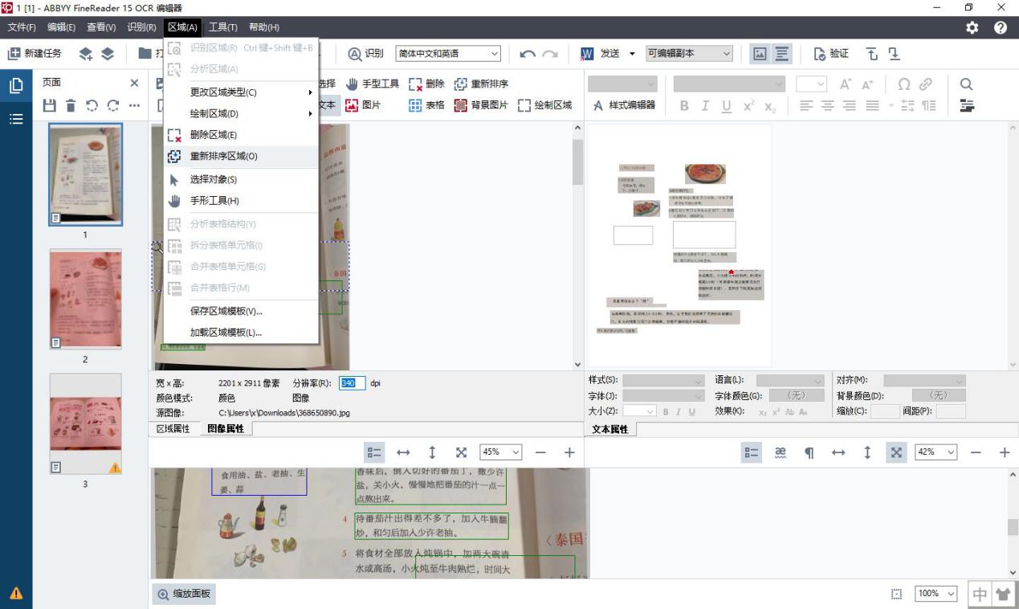The width and height of the screenshot is (1019, 609).
Task: Click the 识别 recognize toolbar button
Action: click(365, 54)
